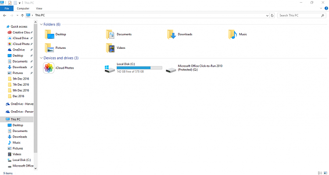
Task: Open Local Disk (C:) in navigation tree
Action: [19, 160]
